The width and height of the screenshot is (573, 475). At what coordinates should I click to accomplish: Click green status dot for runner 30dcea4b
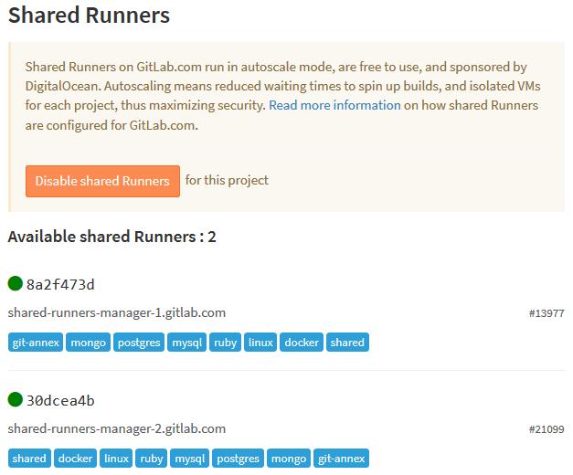pyautogui.click(x=16, y=399)
